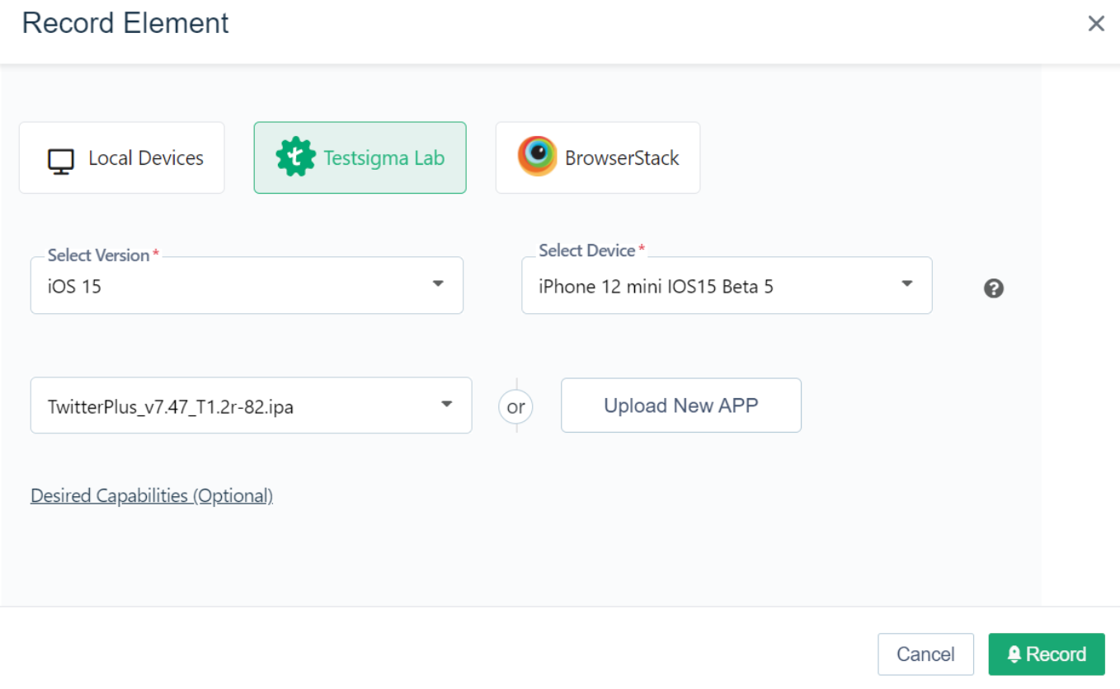Click the circled "or" divider
Screen dimensions: 1120x689
coord(516,407)
